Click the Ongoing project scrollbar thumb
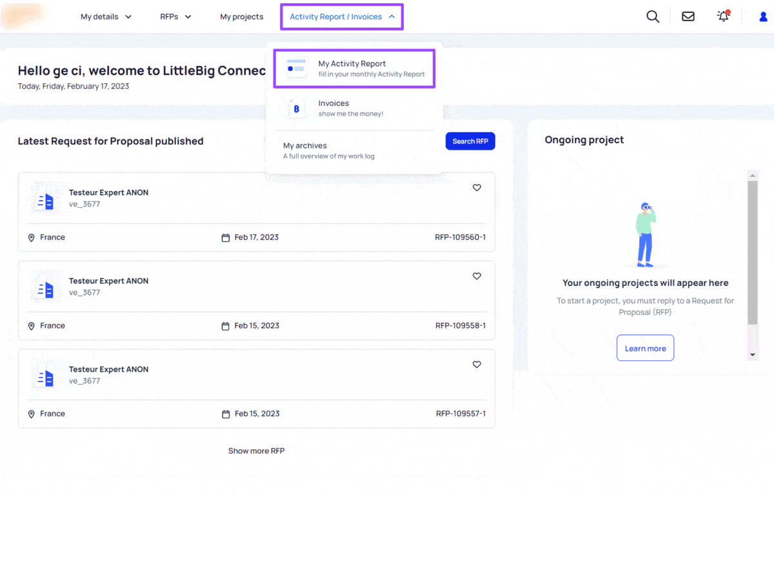Image resolution: width=774 pixels, height=586 pixels. click(753, 252)
